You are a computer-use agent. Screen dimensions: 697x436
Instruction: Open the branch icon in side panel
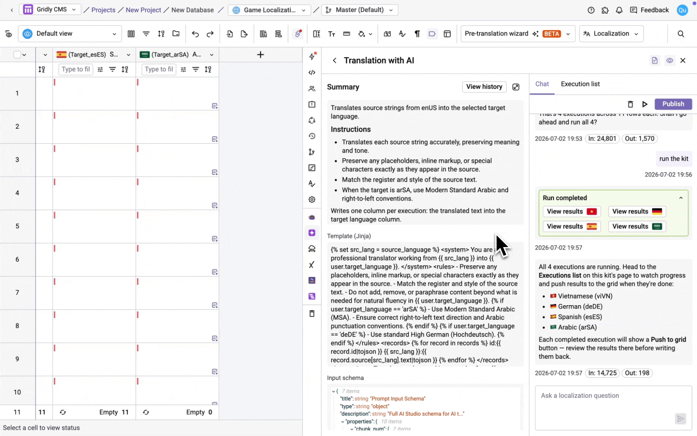[x=312, y=152]
